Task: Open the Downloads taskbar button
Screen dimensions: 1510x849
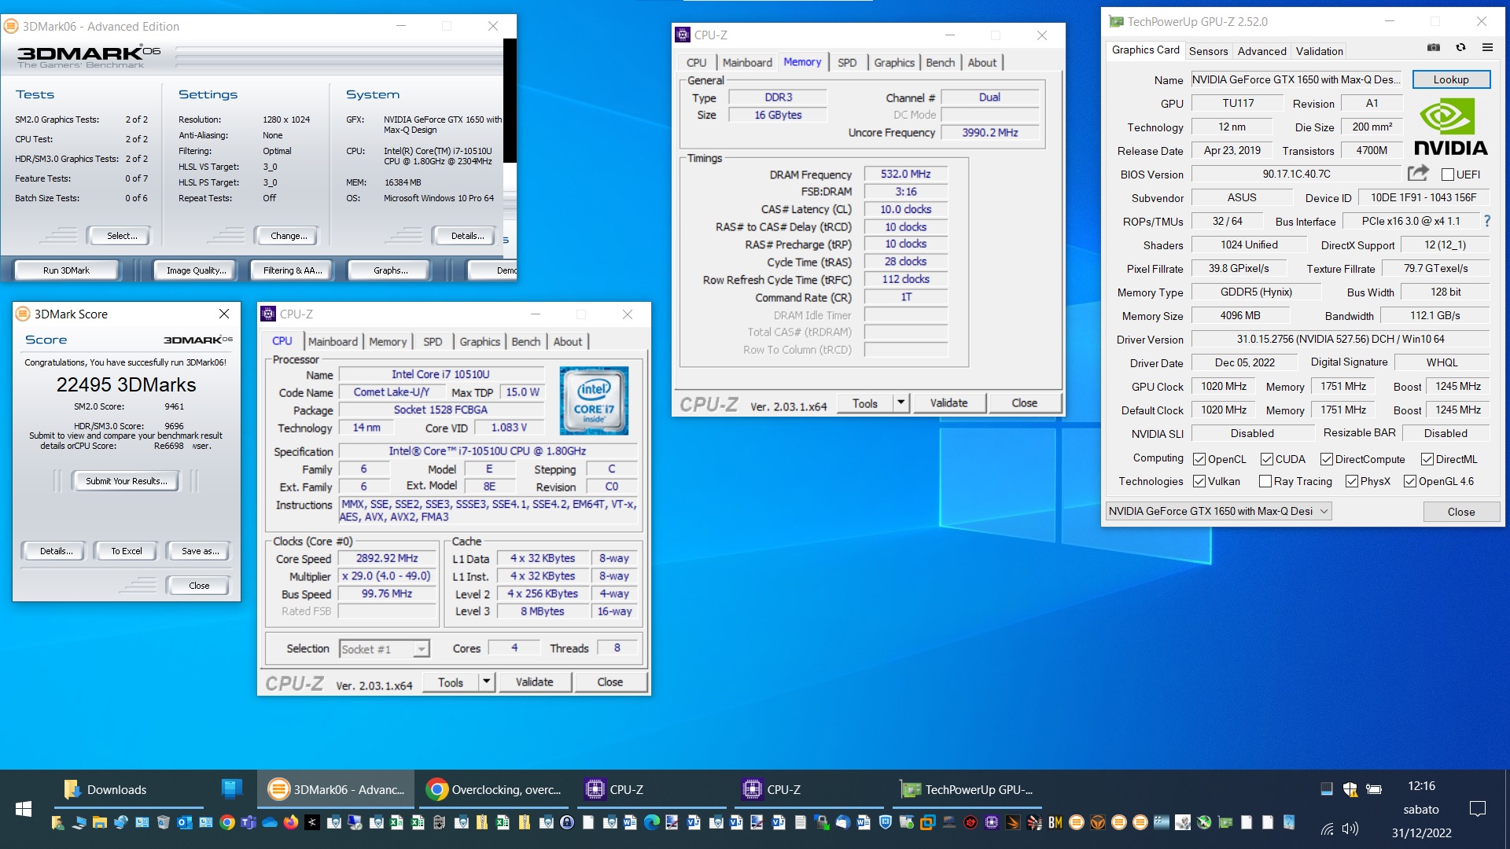Action: [129, 789]
